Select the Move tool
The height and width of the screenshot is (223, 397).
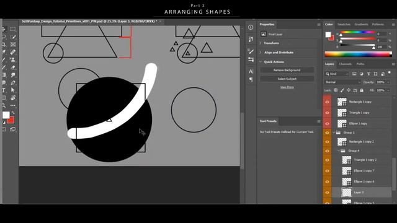(x=4, y=29)
